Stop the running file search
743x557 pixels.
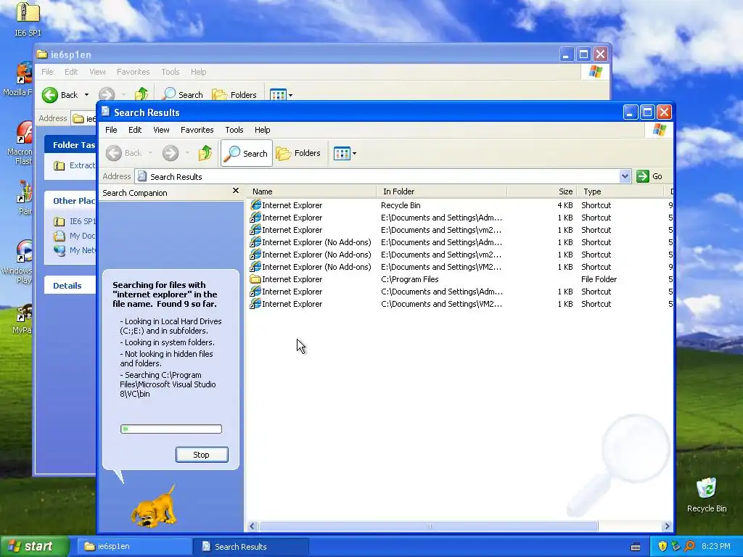tap(202, 455)
